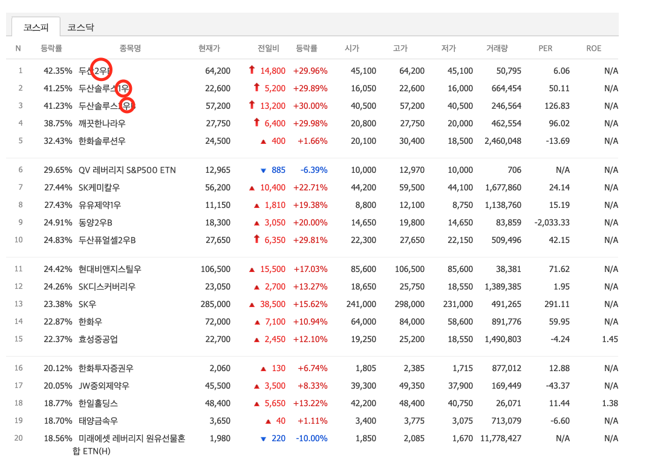The width and height of the screenshot is (649, 463).
Task: Open 동양2우B stock link
Action: [x=95, y=222]
